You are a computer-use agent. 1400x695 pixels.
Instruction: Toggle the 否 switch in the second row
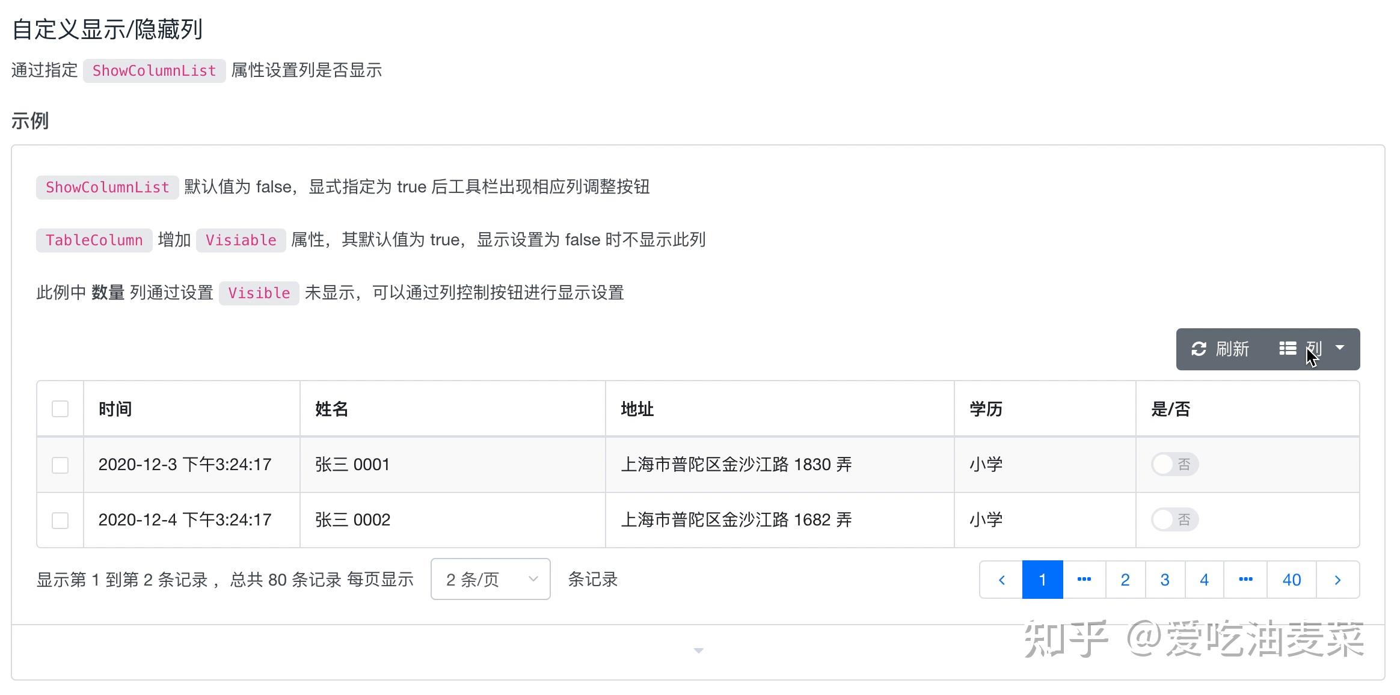tap(1174, 519)
